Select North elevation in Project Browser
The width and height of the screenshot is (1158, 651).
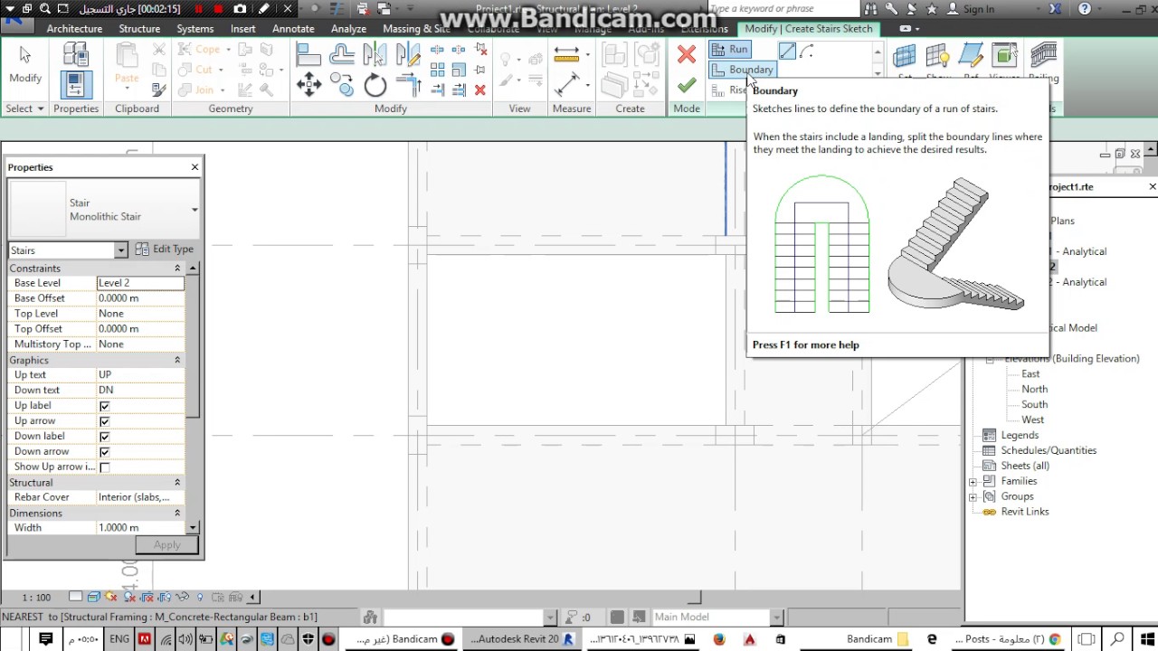click(1034, 390)
